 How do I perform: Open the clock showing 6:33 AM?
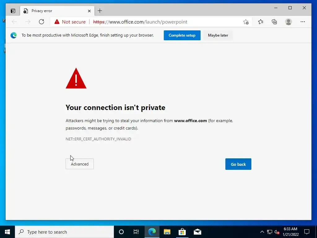pyautogui.click(x=290, y=232)
